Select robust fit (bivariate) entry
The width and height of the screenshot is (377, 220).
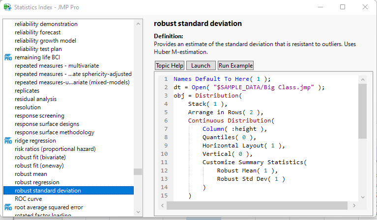click(x=40, y=157)
